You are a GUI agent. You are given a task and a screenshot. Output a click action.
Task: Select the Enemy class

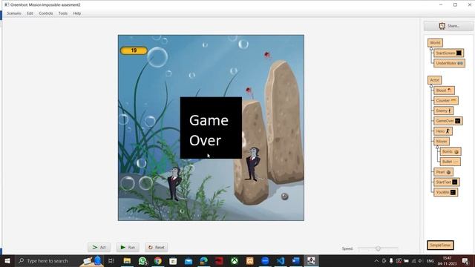(444, 111)
